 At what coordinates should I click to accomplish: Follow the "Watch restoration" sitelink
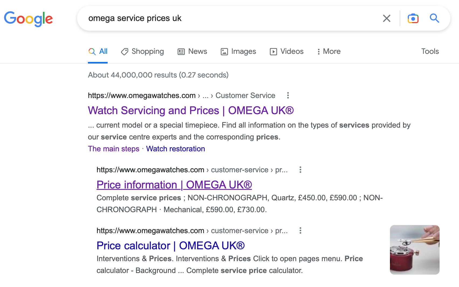click(x=176, y=149)
